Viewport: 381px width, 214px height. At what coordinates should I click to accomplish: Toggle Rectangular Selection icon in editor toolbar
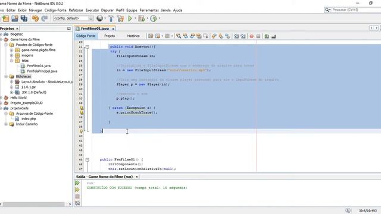[206, 36]
